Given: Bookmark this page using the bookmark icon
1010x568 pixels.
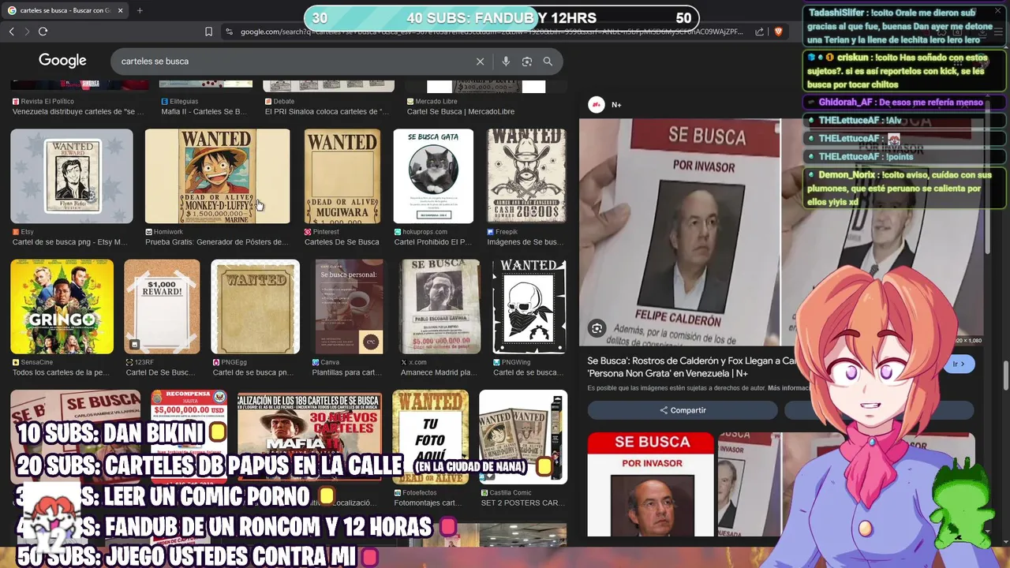Looking at the screenshot, I should coord(208,32).
